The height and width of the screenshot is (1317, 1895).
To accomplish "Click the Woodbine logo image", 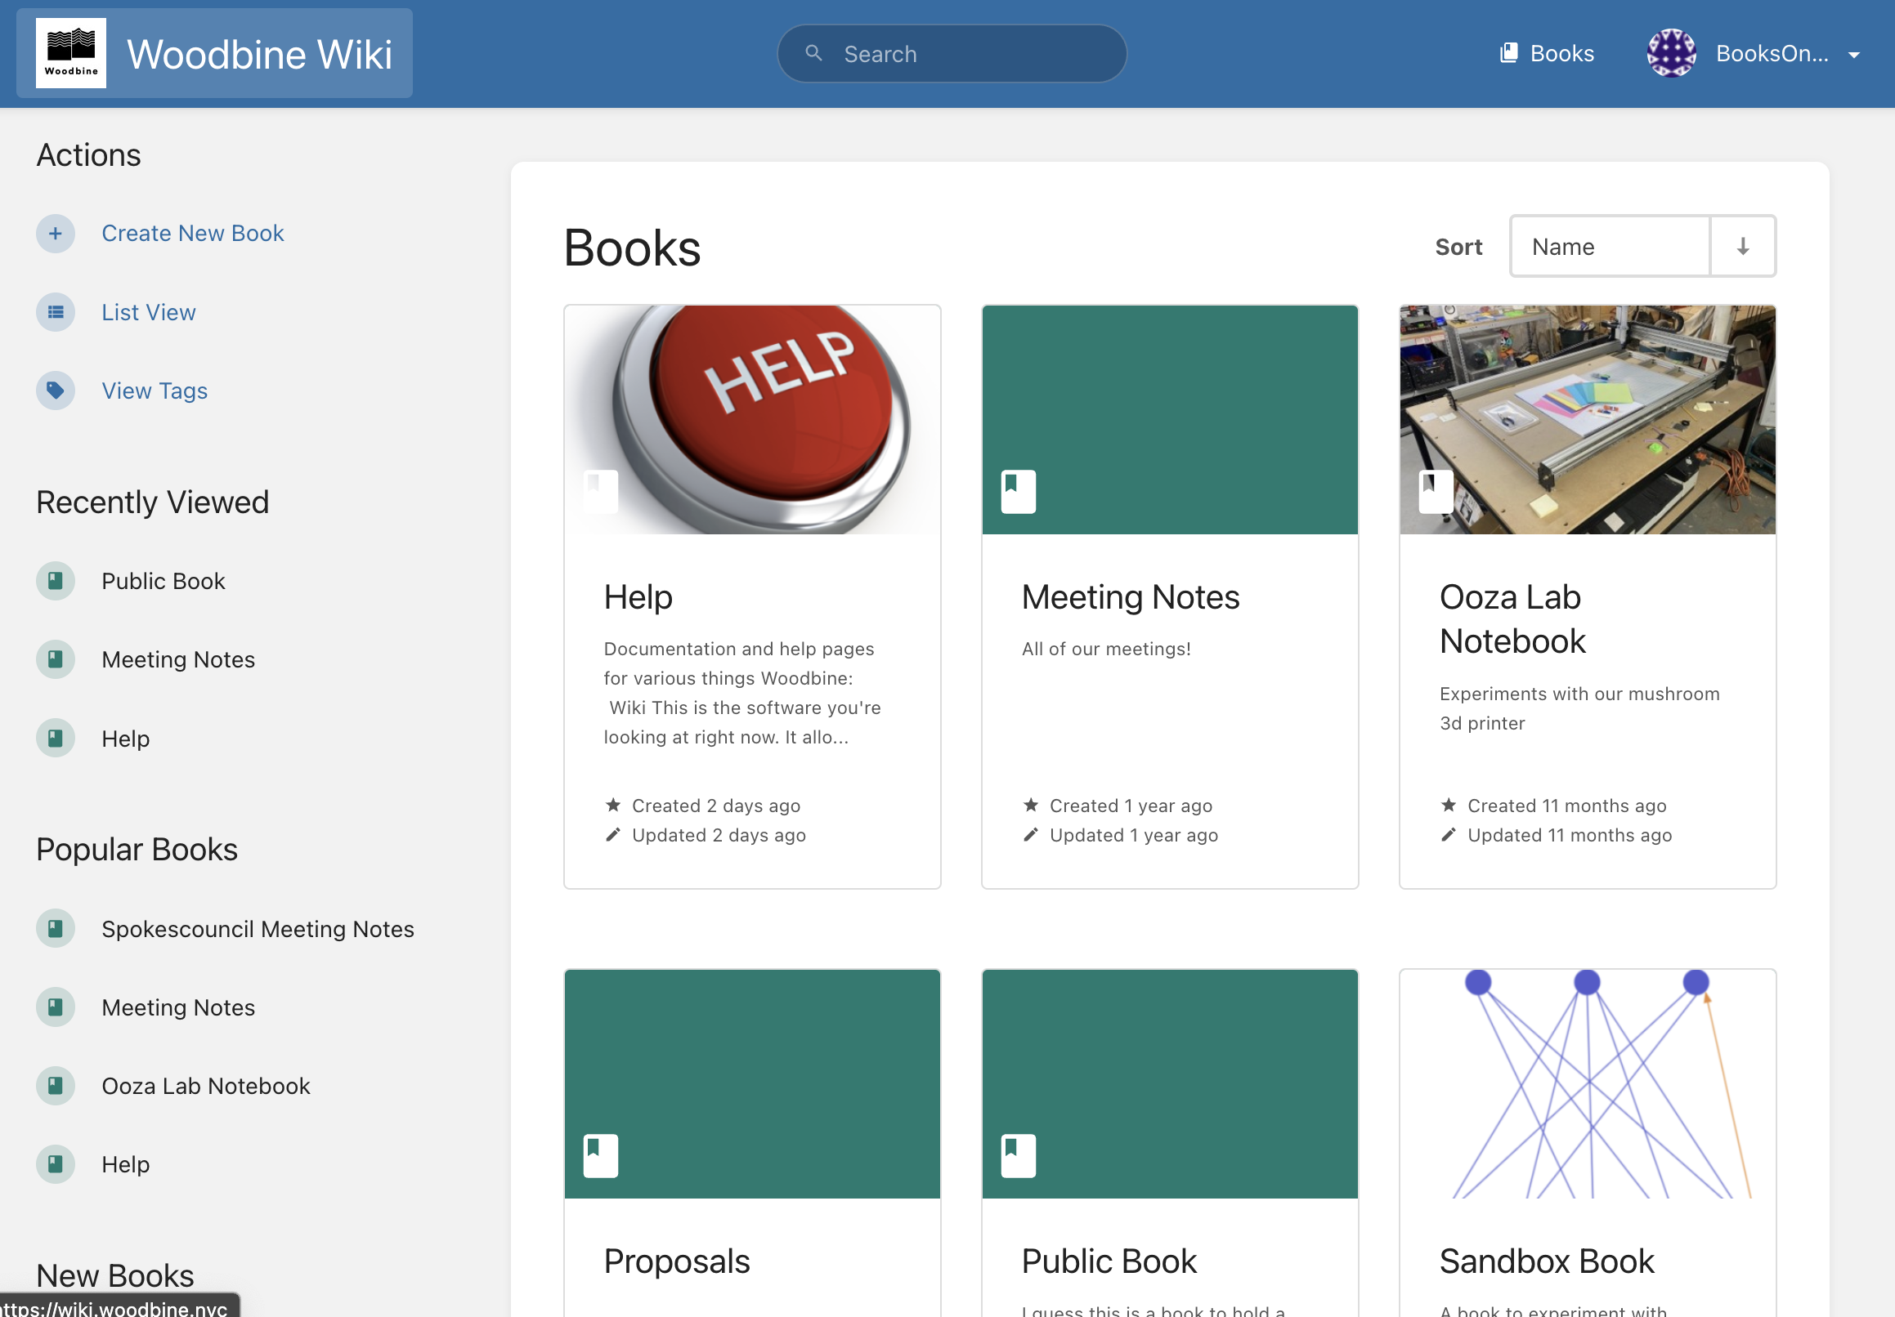I will click(71, 54).
